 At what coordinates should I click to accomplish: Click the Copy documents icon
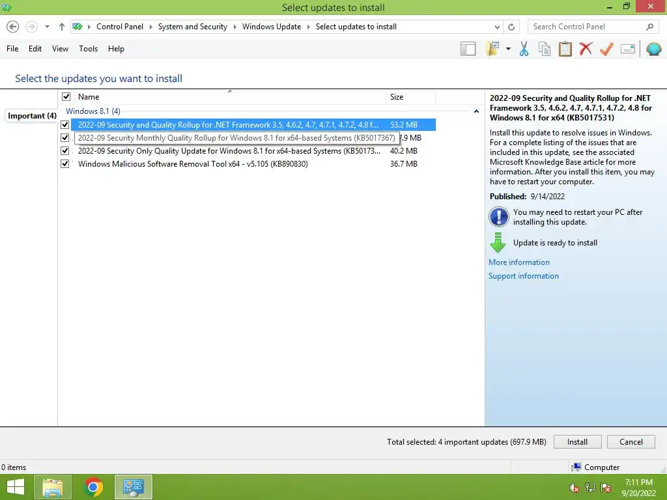[545, 49]
